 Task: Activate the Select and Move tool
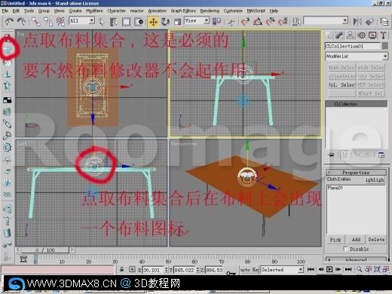pyautogui.click(x=153, y=22)
